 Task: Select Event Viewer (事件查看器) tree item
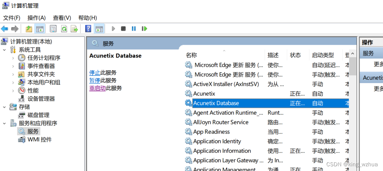[x=41, y=66]
